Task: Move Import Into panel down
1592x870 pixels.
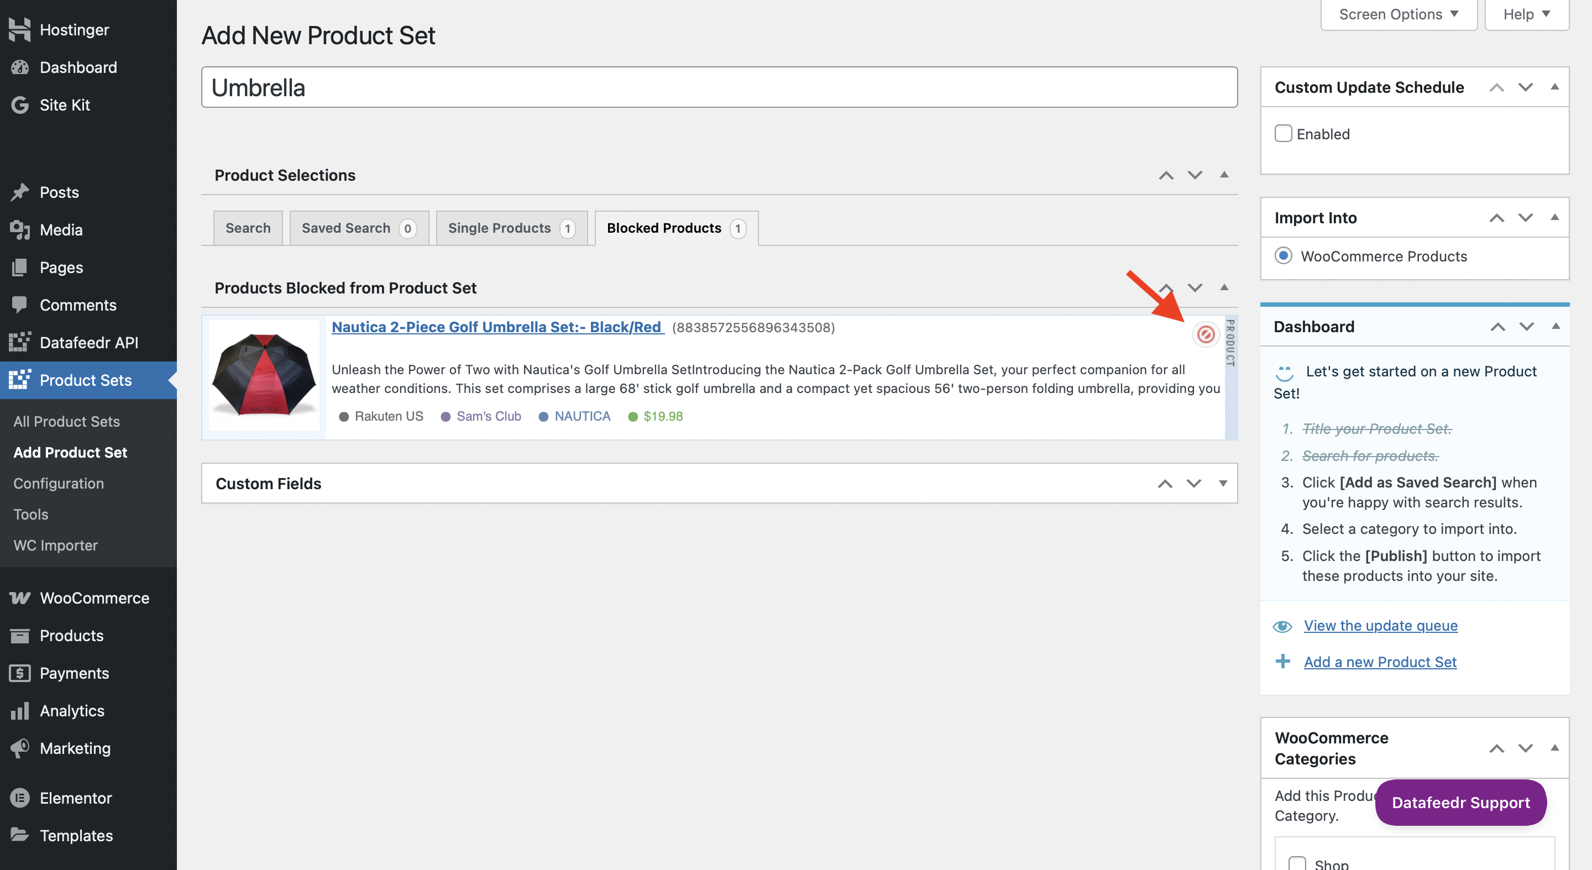Action: click(x=1525, y=218)
